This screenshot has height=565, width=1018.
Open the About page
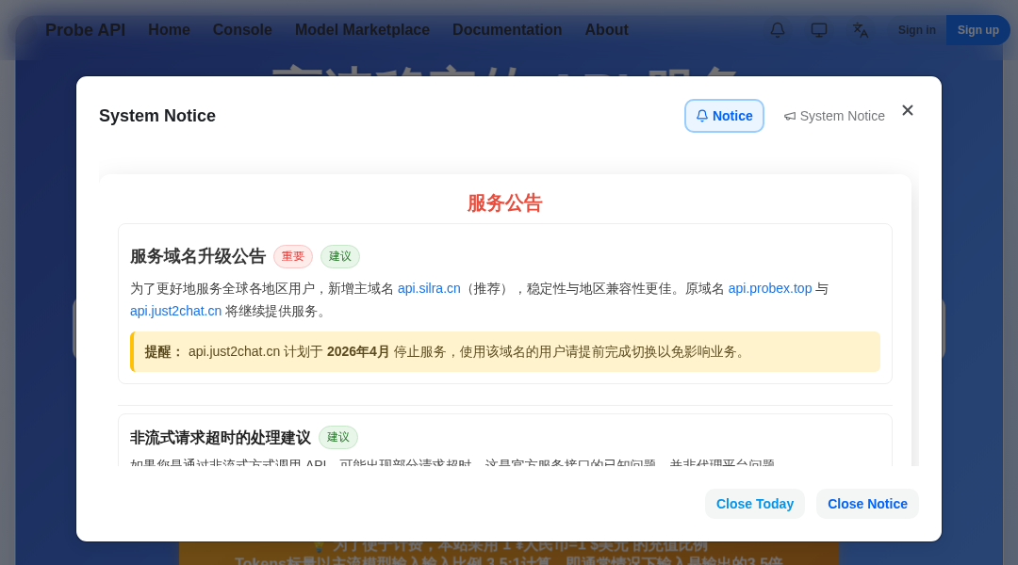(x=606, y=30)
